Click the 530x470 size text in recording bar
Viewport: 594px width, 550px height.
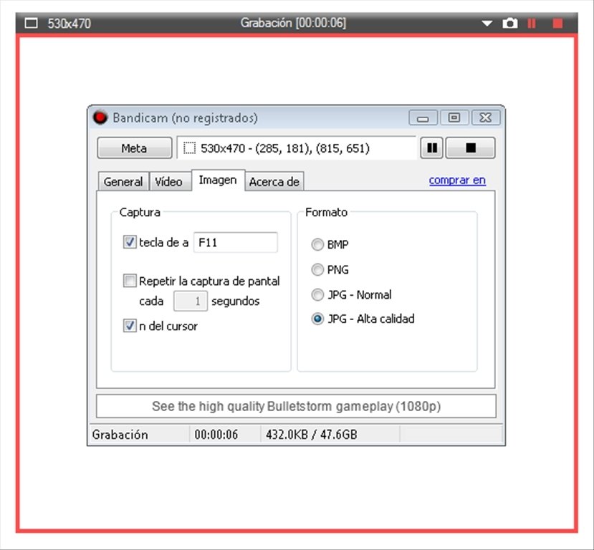[70, 24]
